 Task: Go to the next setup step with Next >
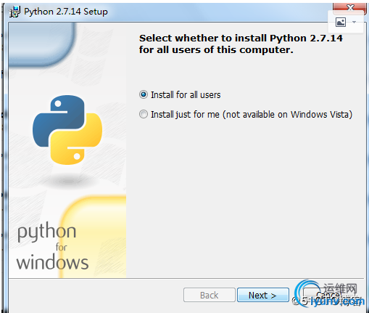(263, 295)
